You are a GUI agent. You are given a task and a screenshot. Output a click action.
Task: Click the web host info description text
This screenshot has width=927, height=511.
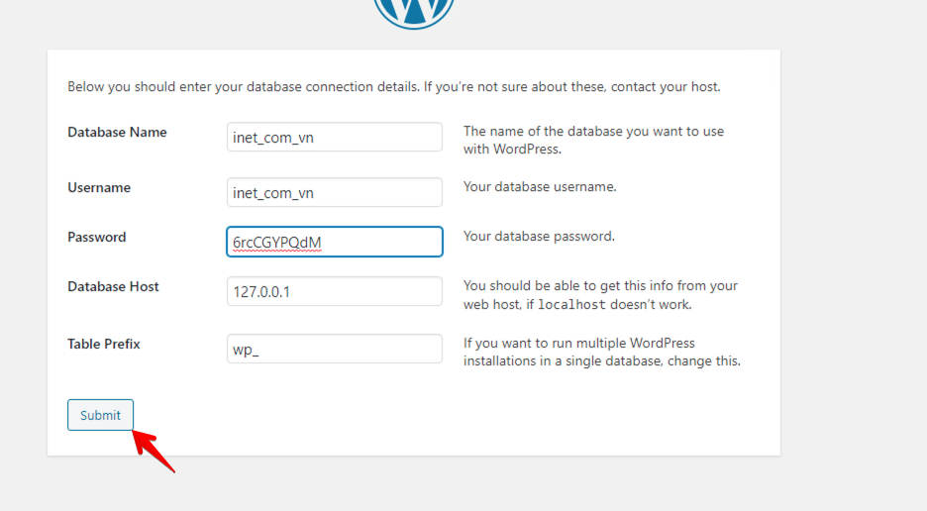pyautogui.click(x=600, y=295)
